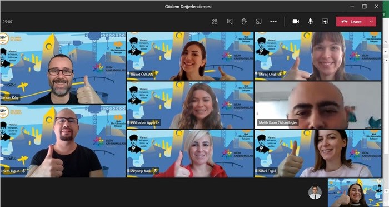
Task: Expand the dropdown arrow beside Leave
Action: point(371,22)
